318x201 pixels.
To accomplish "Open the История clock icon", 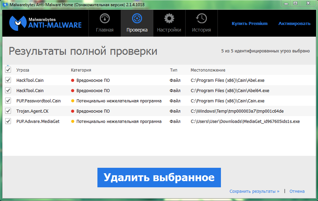I will (x=201, y=18).
